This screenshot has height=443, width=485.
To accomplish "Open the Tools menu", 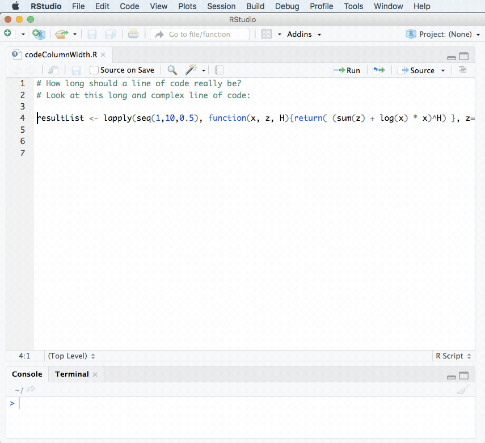I will [x=353, y=6].
